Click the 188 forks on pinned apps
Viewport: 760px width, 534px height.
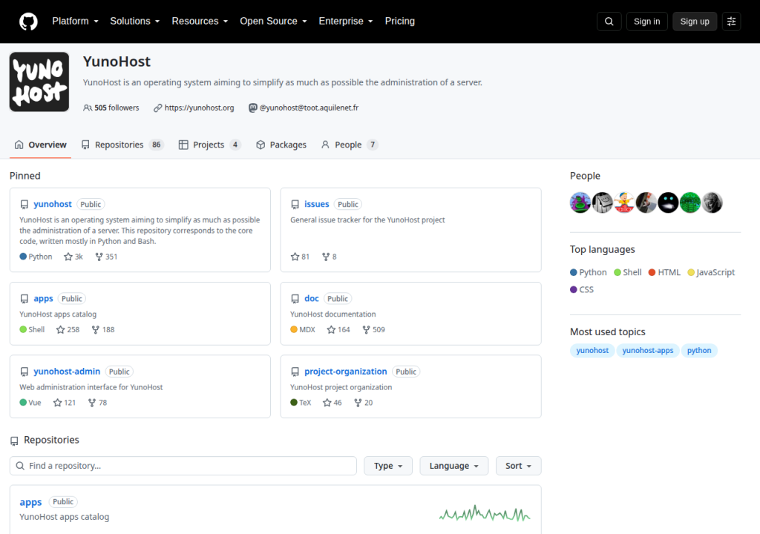click(103, 329)
